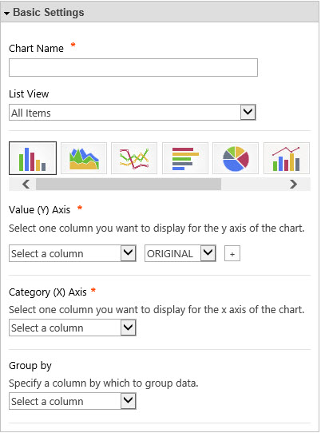
Task: Collapse the Basic Settings section
Action: pos(7,13)
